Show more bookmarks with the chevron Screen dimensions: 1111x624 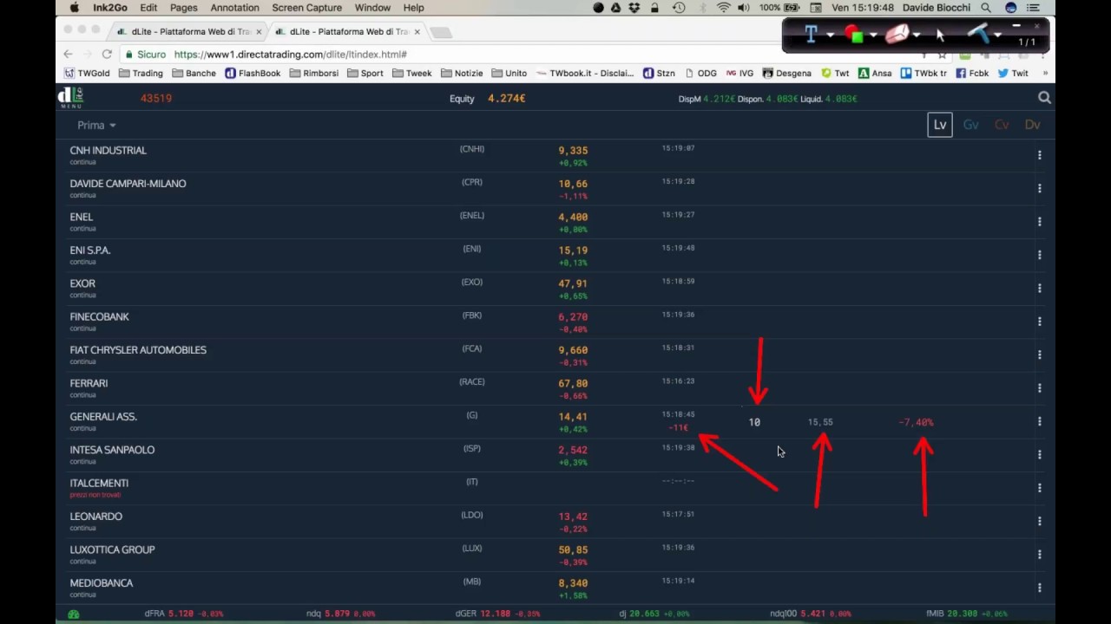[x=1045, y=74]
